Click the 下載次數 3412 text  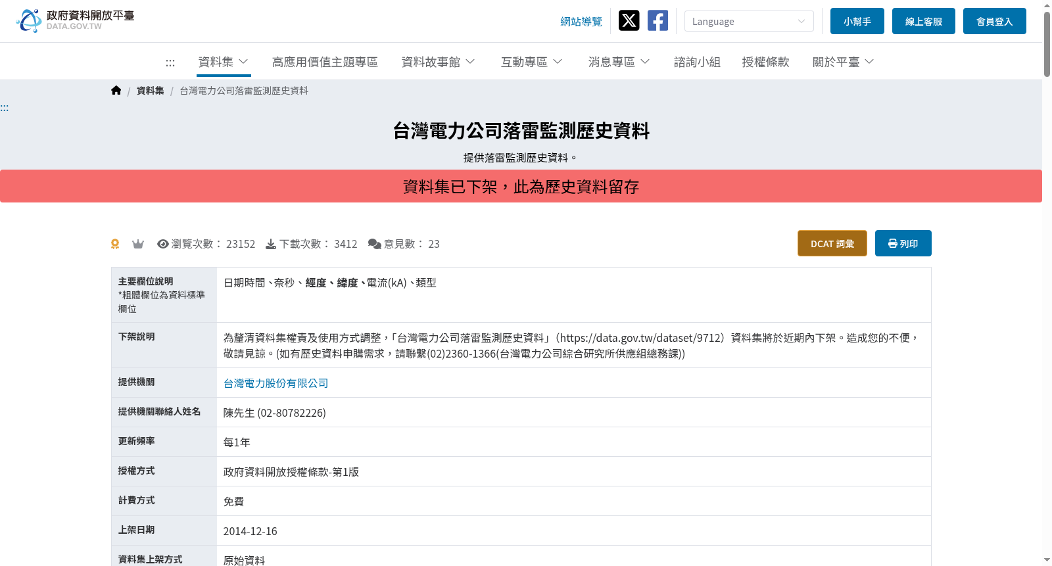[x=318, y=244]
